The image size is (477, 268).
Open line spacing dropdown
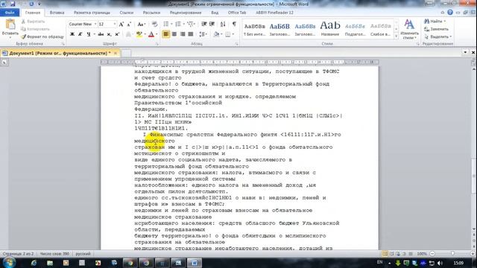[x=203, y=34]
